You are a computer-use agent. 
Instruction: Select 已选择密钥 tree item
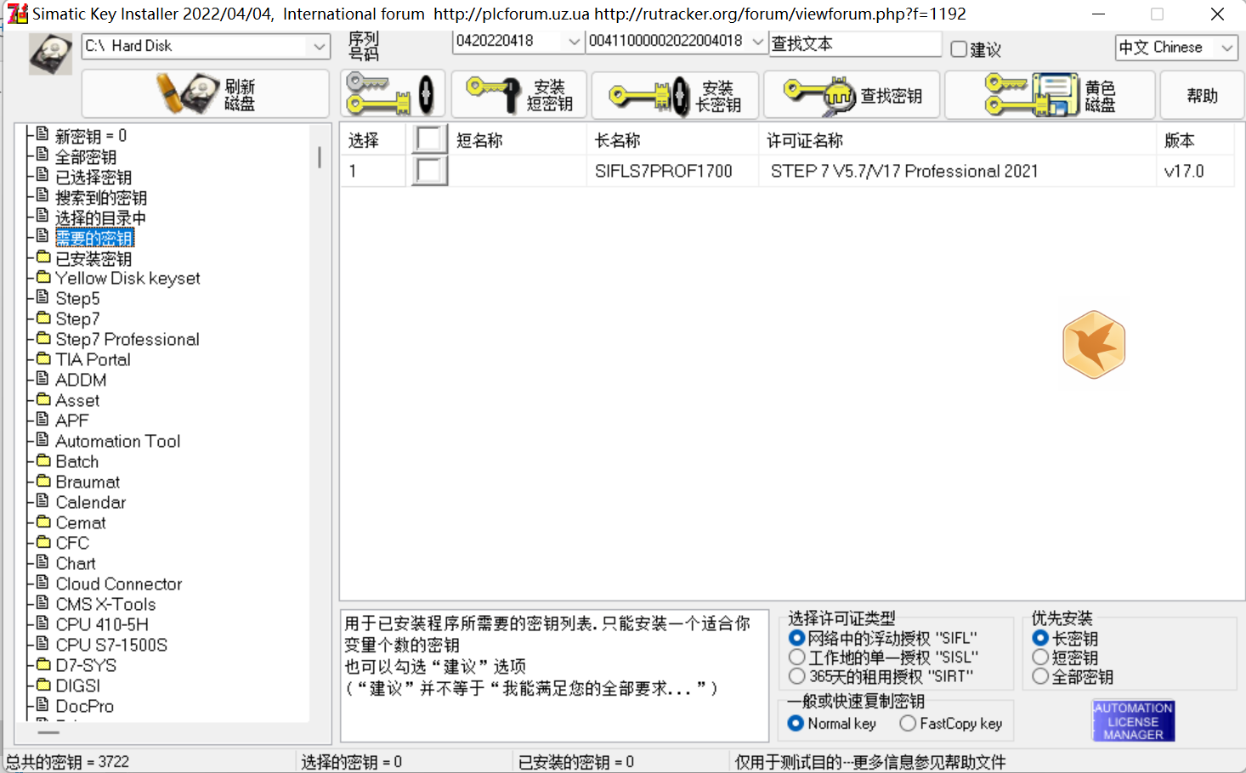(93, 177)
